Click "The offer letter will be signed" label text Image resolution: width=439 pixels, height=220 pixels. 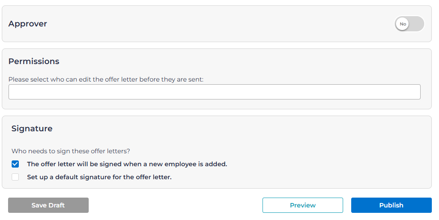pos(127,164)
